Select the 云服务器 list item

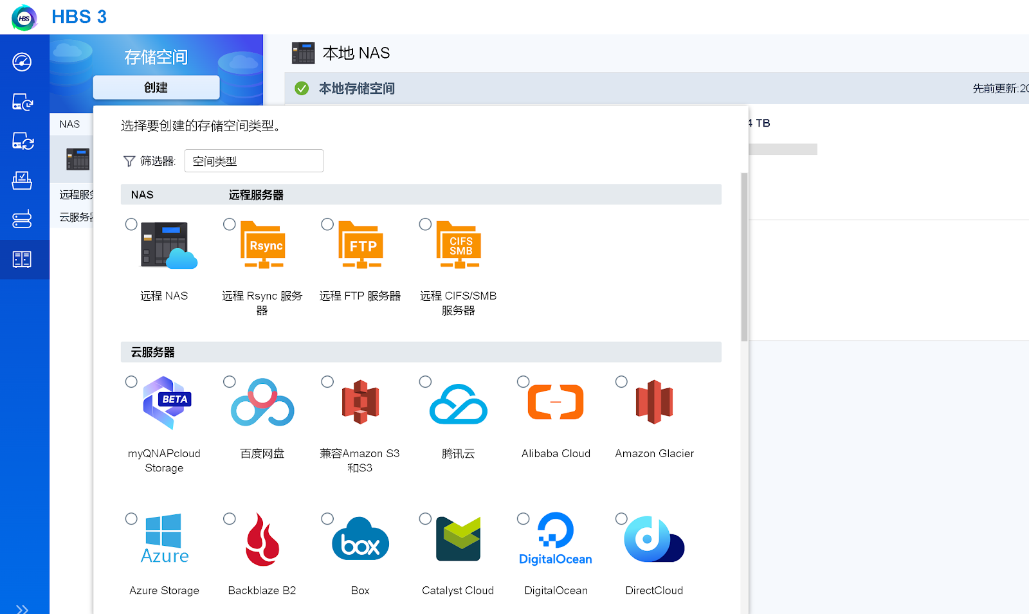tap(75, 217)
